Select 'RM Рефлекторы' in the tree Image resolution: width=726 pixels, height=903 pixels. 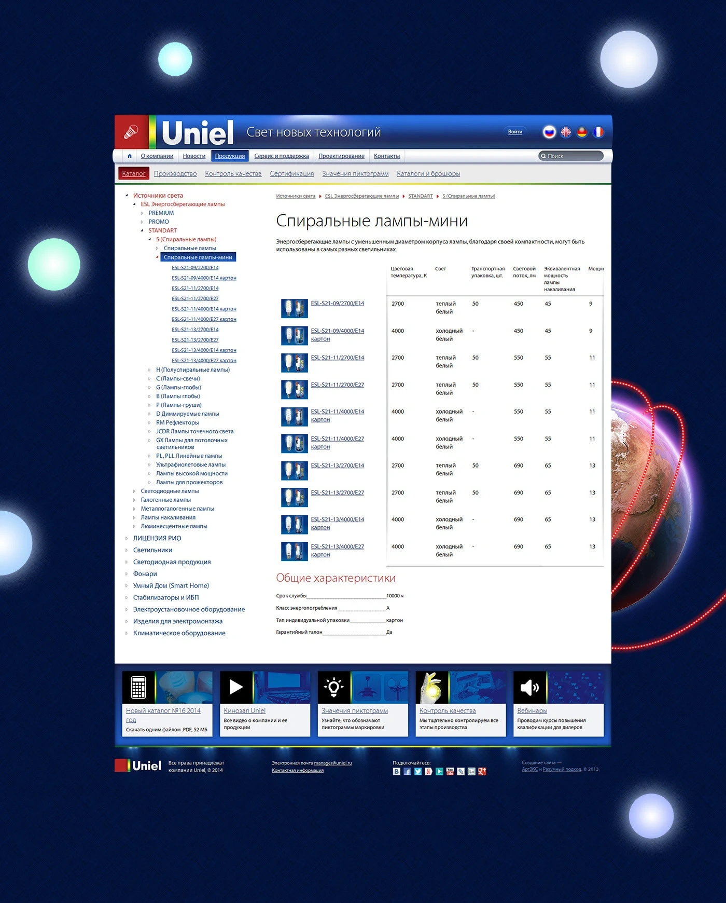[177, 423]
